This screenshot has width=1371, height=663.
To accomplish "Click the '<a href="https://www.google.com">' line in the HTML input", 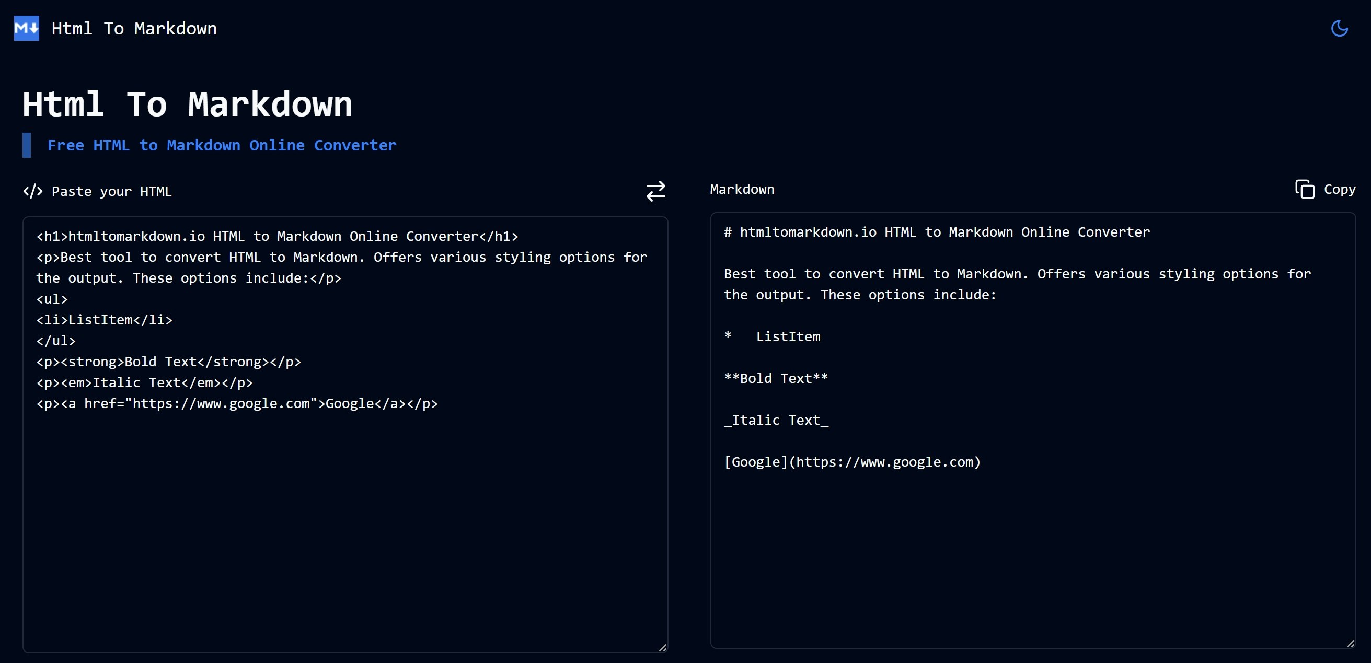I will tap(237, 403).
